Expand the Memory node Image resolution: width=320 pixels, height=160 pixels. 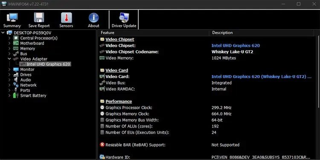[9, 49]
